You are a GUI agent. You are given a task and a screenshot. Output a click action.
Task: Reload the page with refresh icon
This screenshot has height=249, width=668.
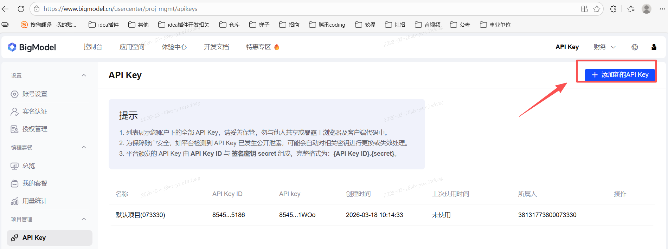21,9
